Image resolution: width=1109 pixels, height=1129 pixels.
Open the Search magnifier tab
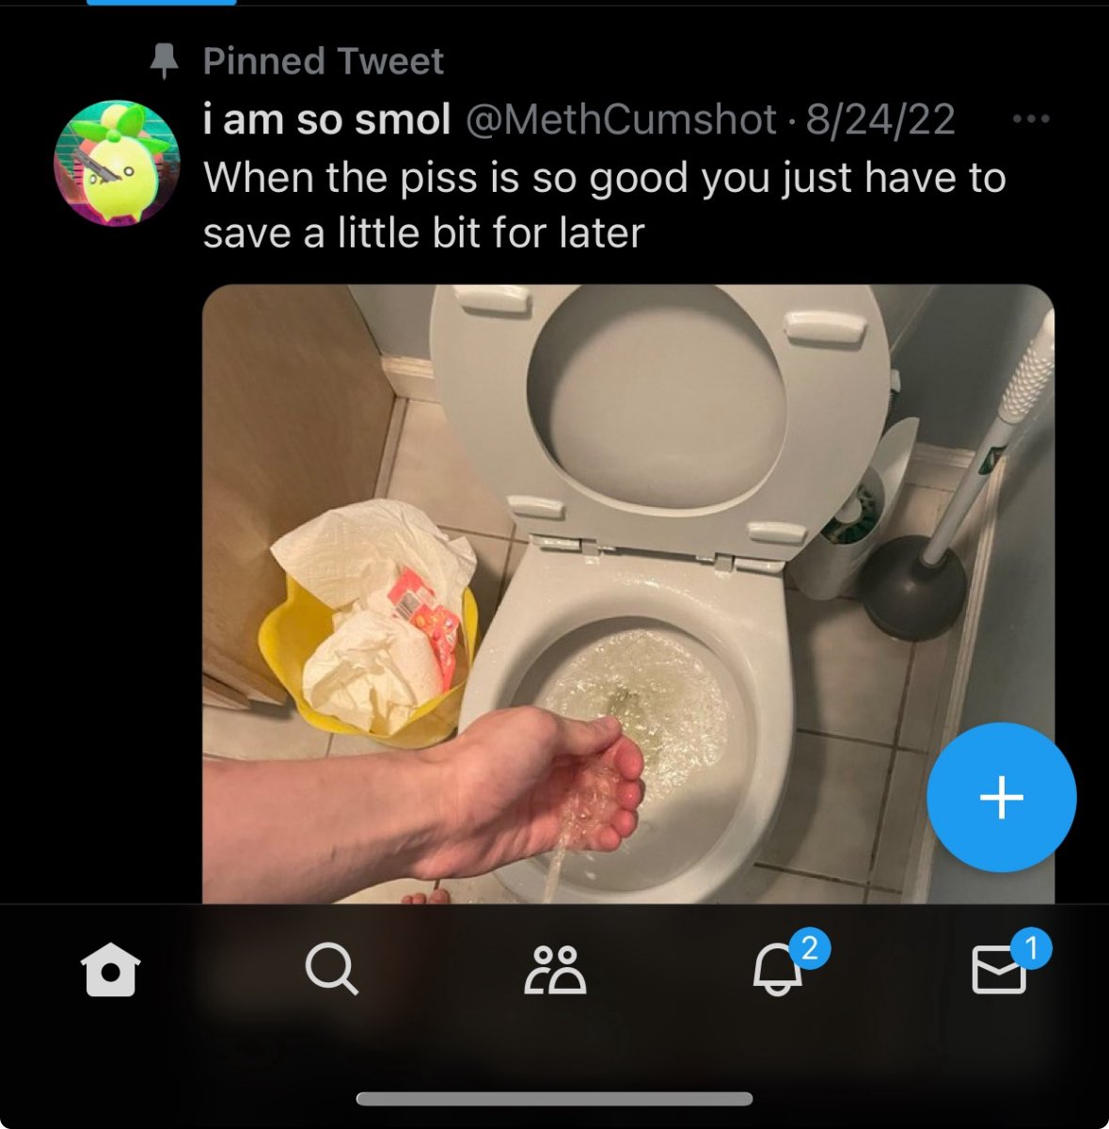pyautogui.click(x=332, y=969)
